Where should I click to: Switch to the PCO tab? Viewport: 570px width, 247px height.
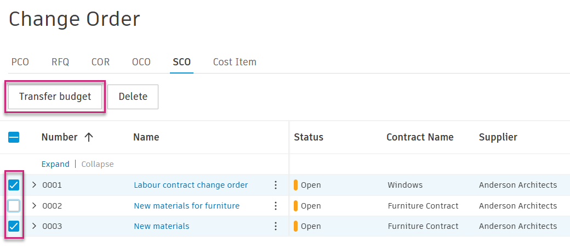point(20,62)
